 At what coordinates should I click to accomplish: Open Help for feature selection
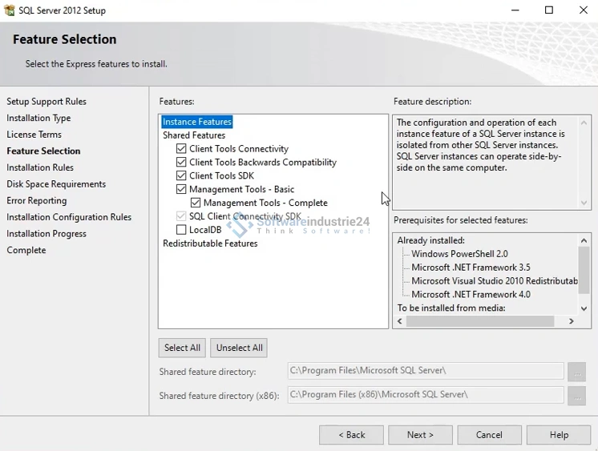click(559, 435)
